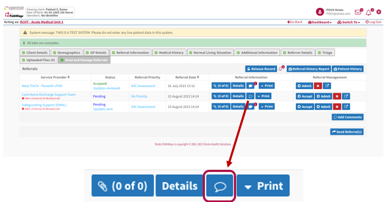Image resolution: width=385 pixels, height=202 pixels.
Task: Open Details for West IToCH - Penwith LPOA
Action: click(x=238, y=86)
